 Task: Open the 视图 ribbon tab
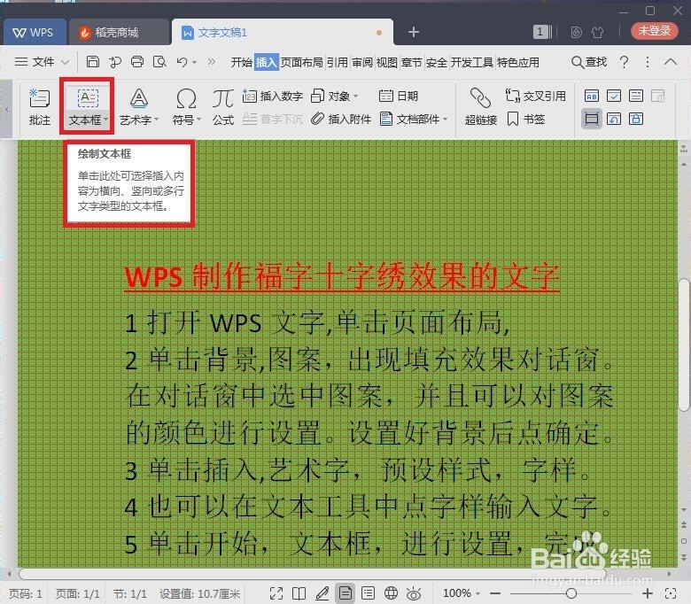click(387, 62)
